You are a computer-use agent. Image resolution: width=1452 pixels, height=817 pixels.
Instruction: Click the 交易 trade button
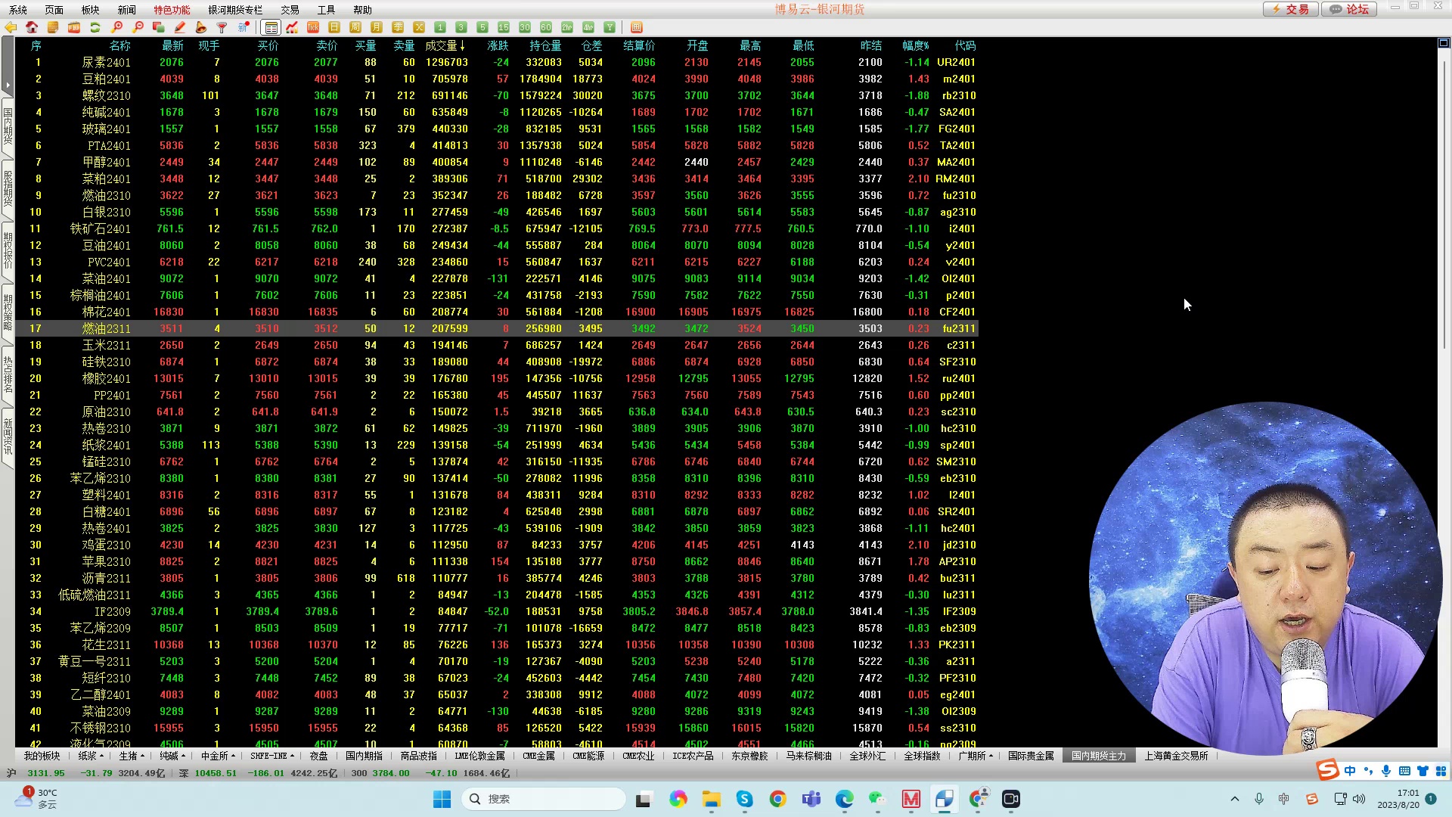[x=1291, y=9]
